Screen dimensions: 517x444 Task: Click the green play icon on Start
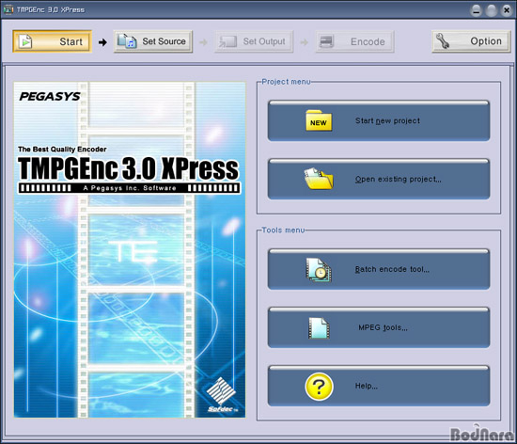[25, 41]
